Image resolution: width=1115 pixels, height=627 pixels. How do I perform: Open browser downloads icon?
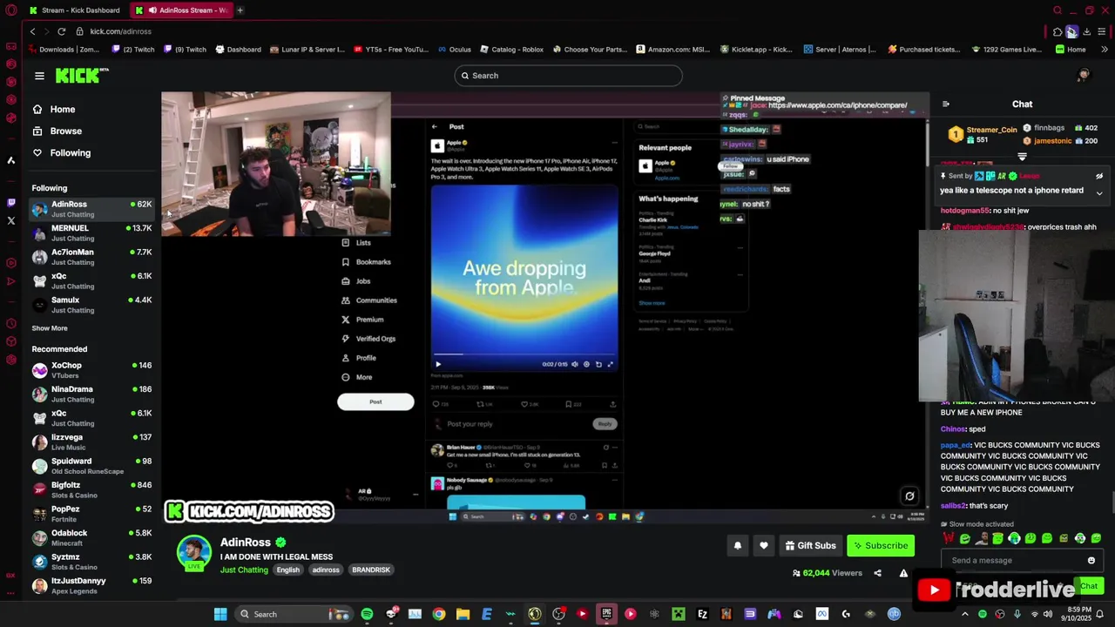[x=1086, y=31]
